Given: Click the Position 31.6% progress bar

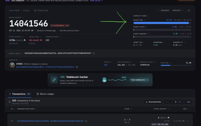Looking at the screenshot, I should click(x=176, y=65).
